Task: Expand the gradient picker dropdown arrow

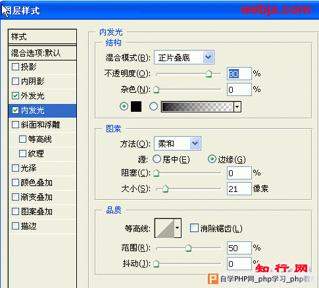Action: pyautogui.click(x=237, y=107)
